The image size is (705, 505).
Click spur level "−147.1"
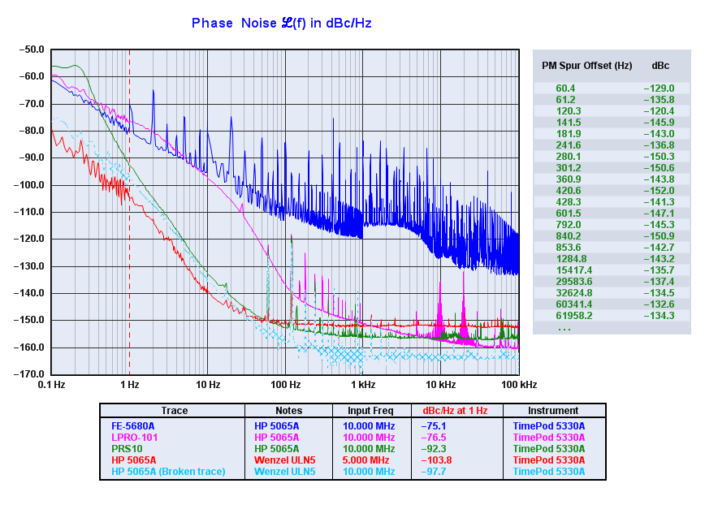coord(660,214)
